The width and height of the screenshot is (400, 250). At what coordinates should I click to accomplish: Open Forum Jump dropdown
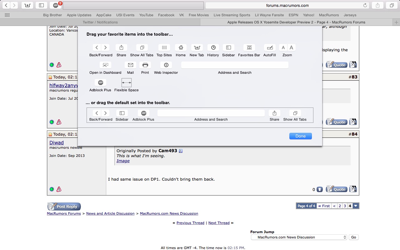[x=299, y=237]
